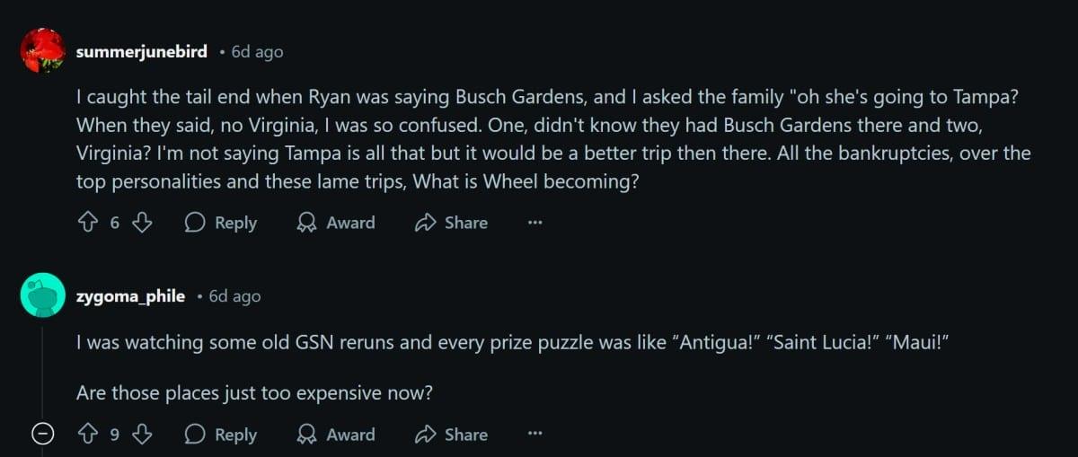This screenshot has height=457, width=1078.
Task: Click zygoma_phile's green Snoo avatar
Action: click(42, 294)
